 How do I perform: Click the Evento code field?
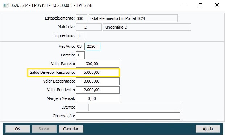pos(82,107)
